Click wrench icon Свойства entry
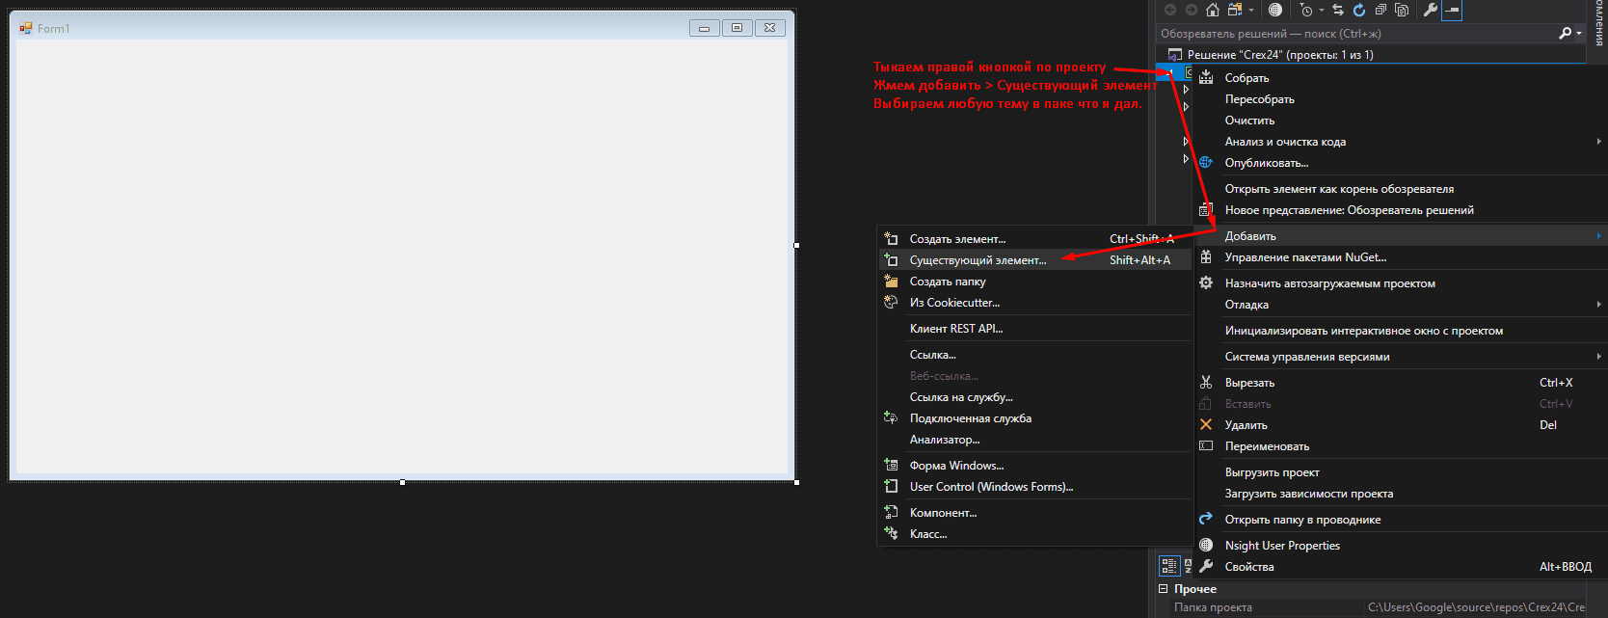This screenshot has height=618, width=1608. click(1206, 567)
